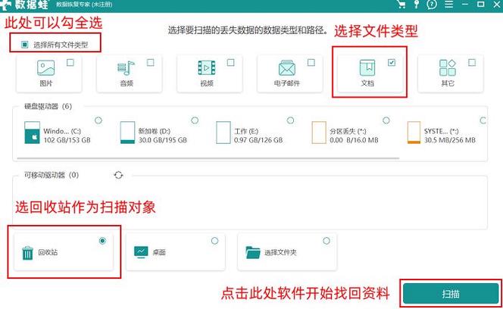This screenshot has height=309, width=503.
Task: Click the 102 GB/153 GB size text
Action: click(x=67, y=140)
